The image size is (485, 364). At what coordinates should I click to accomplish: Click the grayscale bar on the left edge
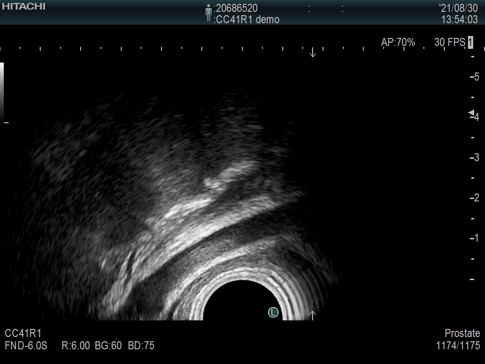[2, 92]
